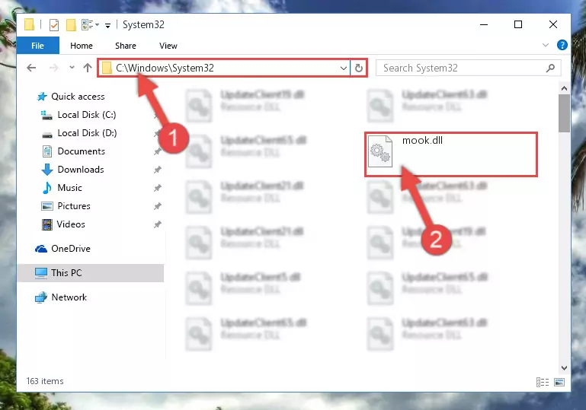Click the pin icon next to Videos
Viewport: 586px width, 410px height.
point(157,224)
